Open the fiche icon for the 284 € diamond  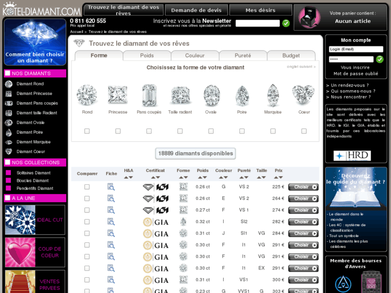111,233
